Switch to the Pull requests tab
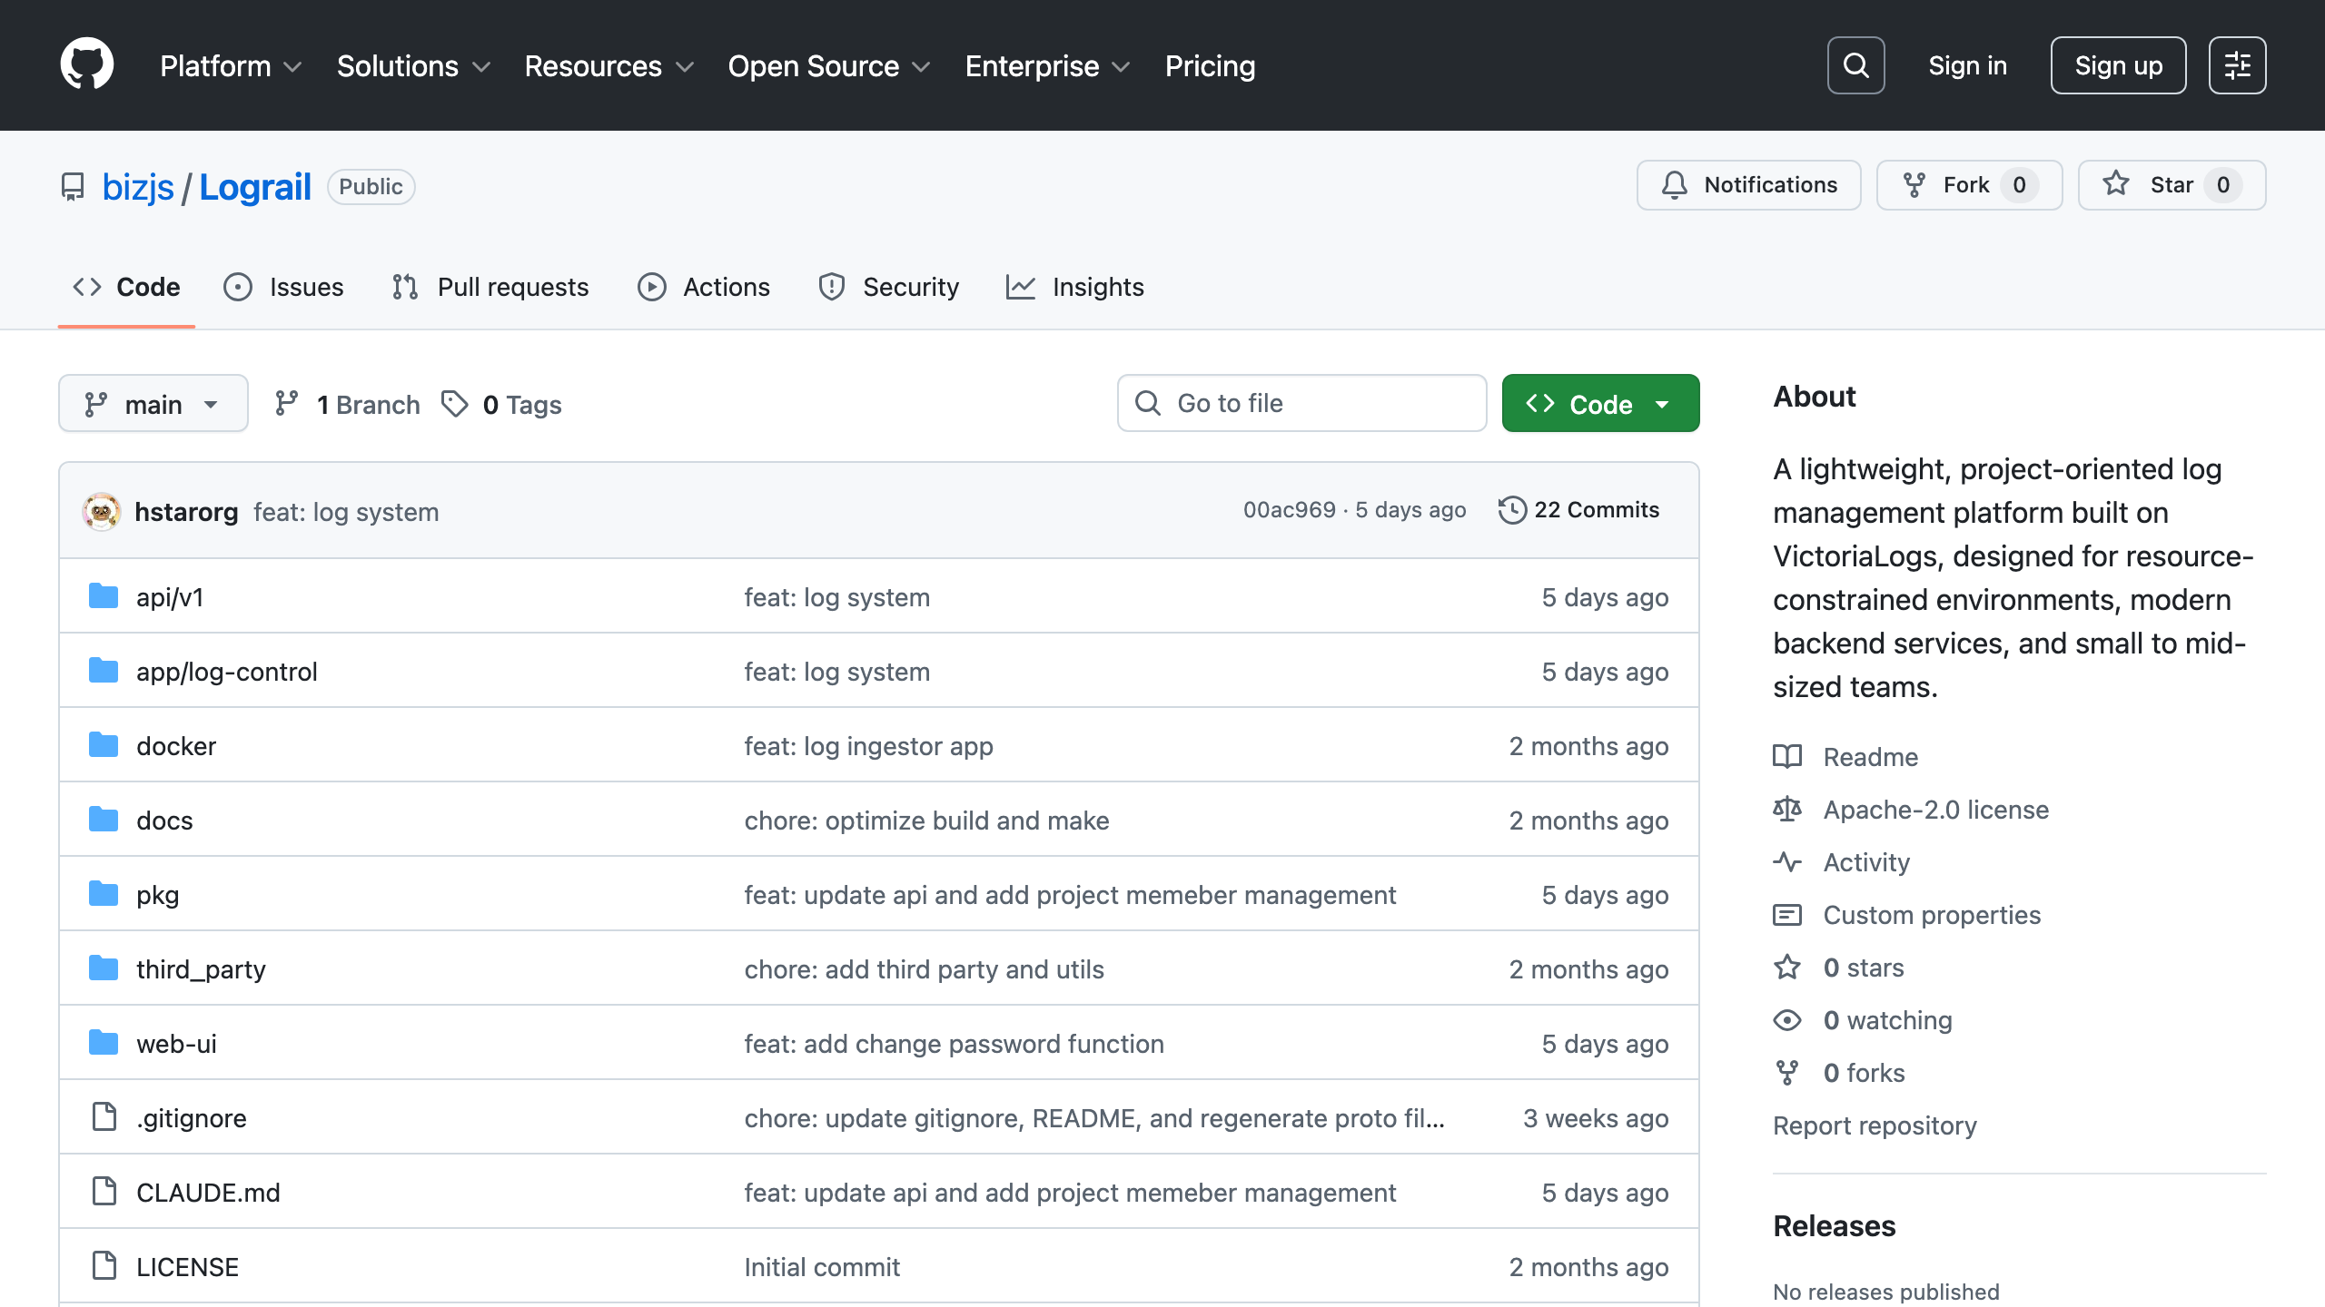This screenshot has height=1307, width=2325. pos(490,287)
